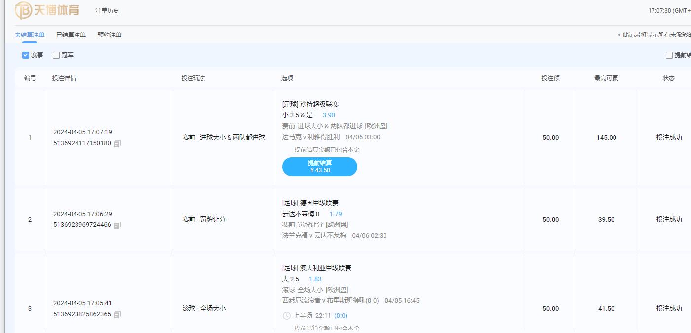
Task: Click timestamp 2024-04-05 17:07:19
Action: click(x=82, y=132)
